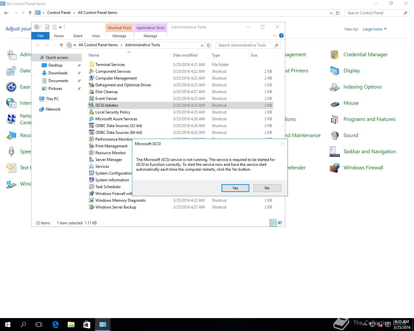Click Yes in the Microsoft iSCSI dialog
The height and width of the screenshot is (331, 414).
pos(235,188)
